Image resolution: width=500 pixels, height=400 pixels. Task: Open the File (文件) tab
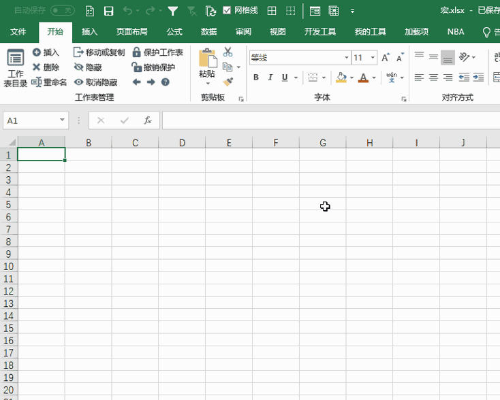coord(18,32)
